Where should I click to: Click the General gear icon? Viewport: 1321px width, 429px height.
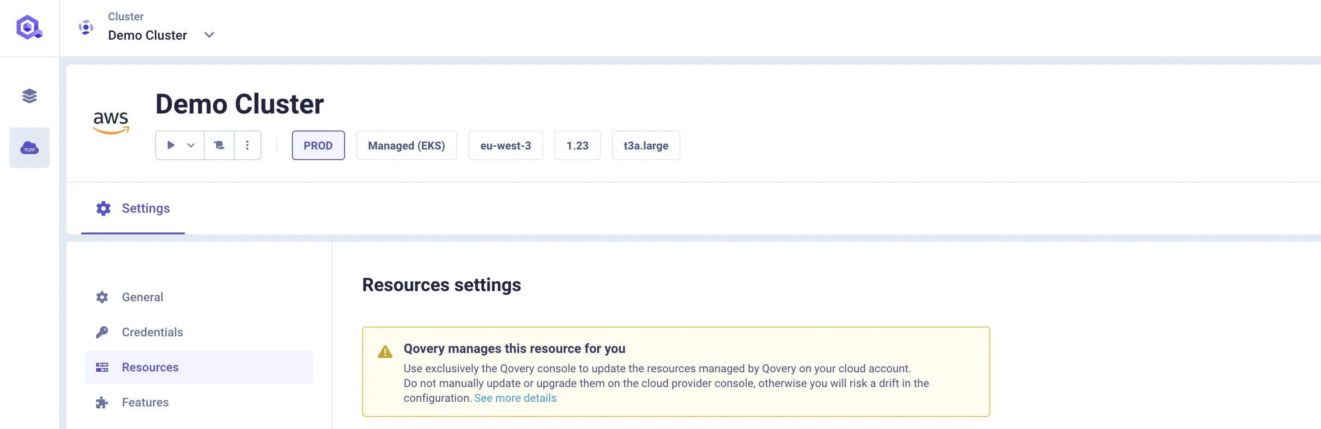point(102,297)
